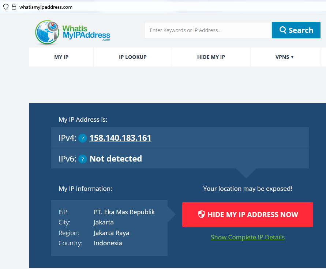Click the padlock icon beside the URL
The width and height of the screenshot is (326, 269).
14,7
